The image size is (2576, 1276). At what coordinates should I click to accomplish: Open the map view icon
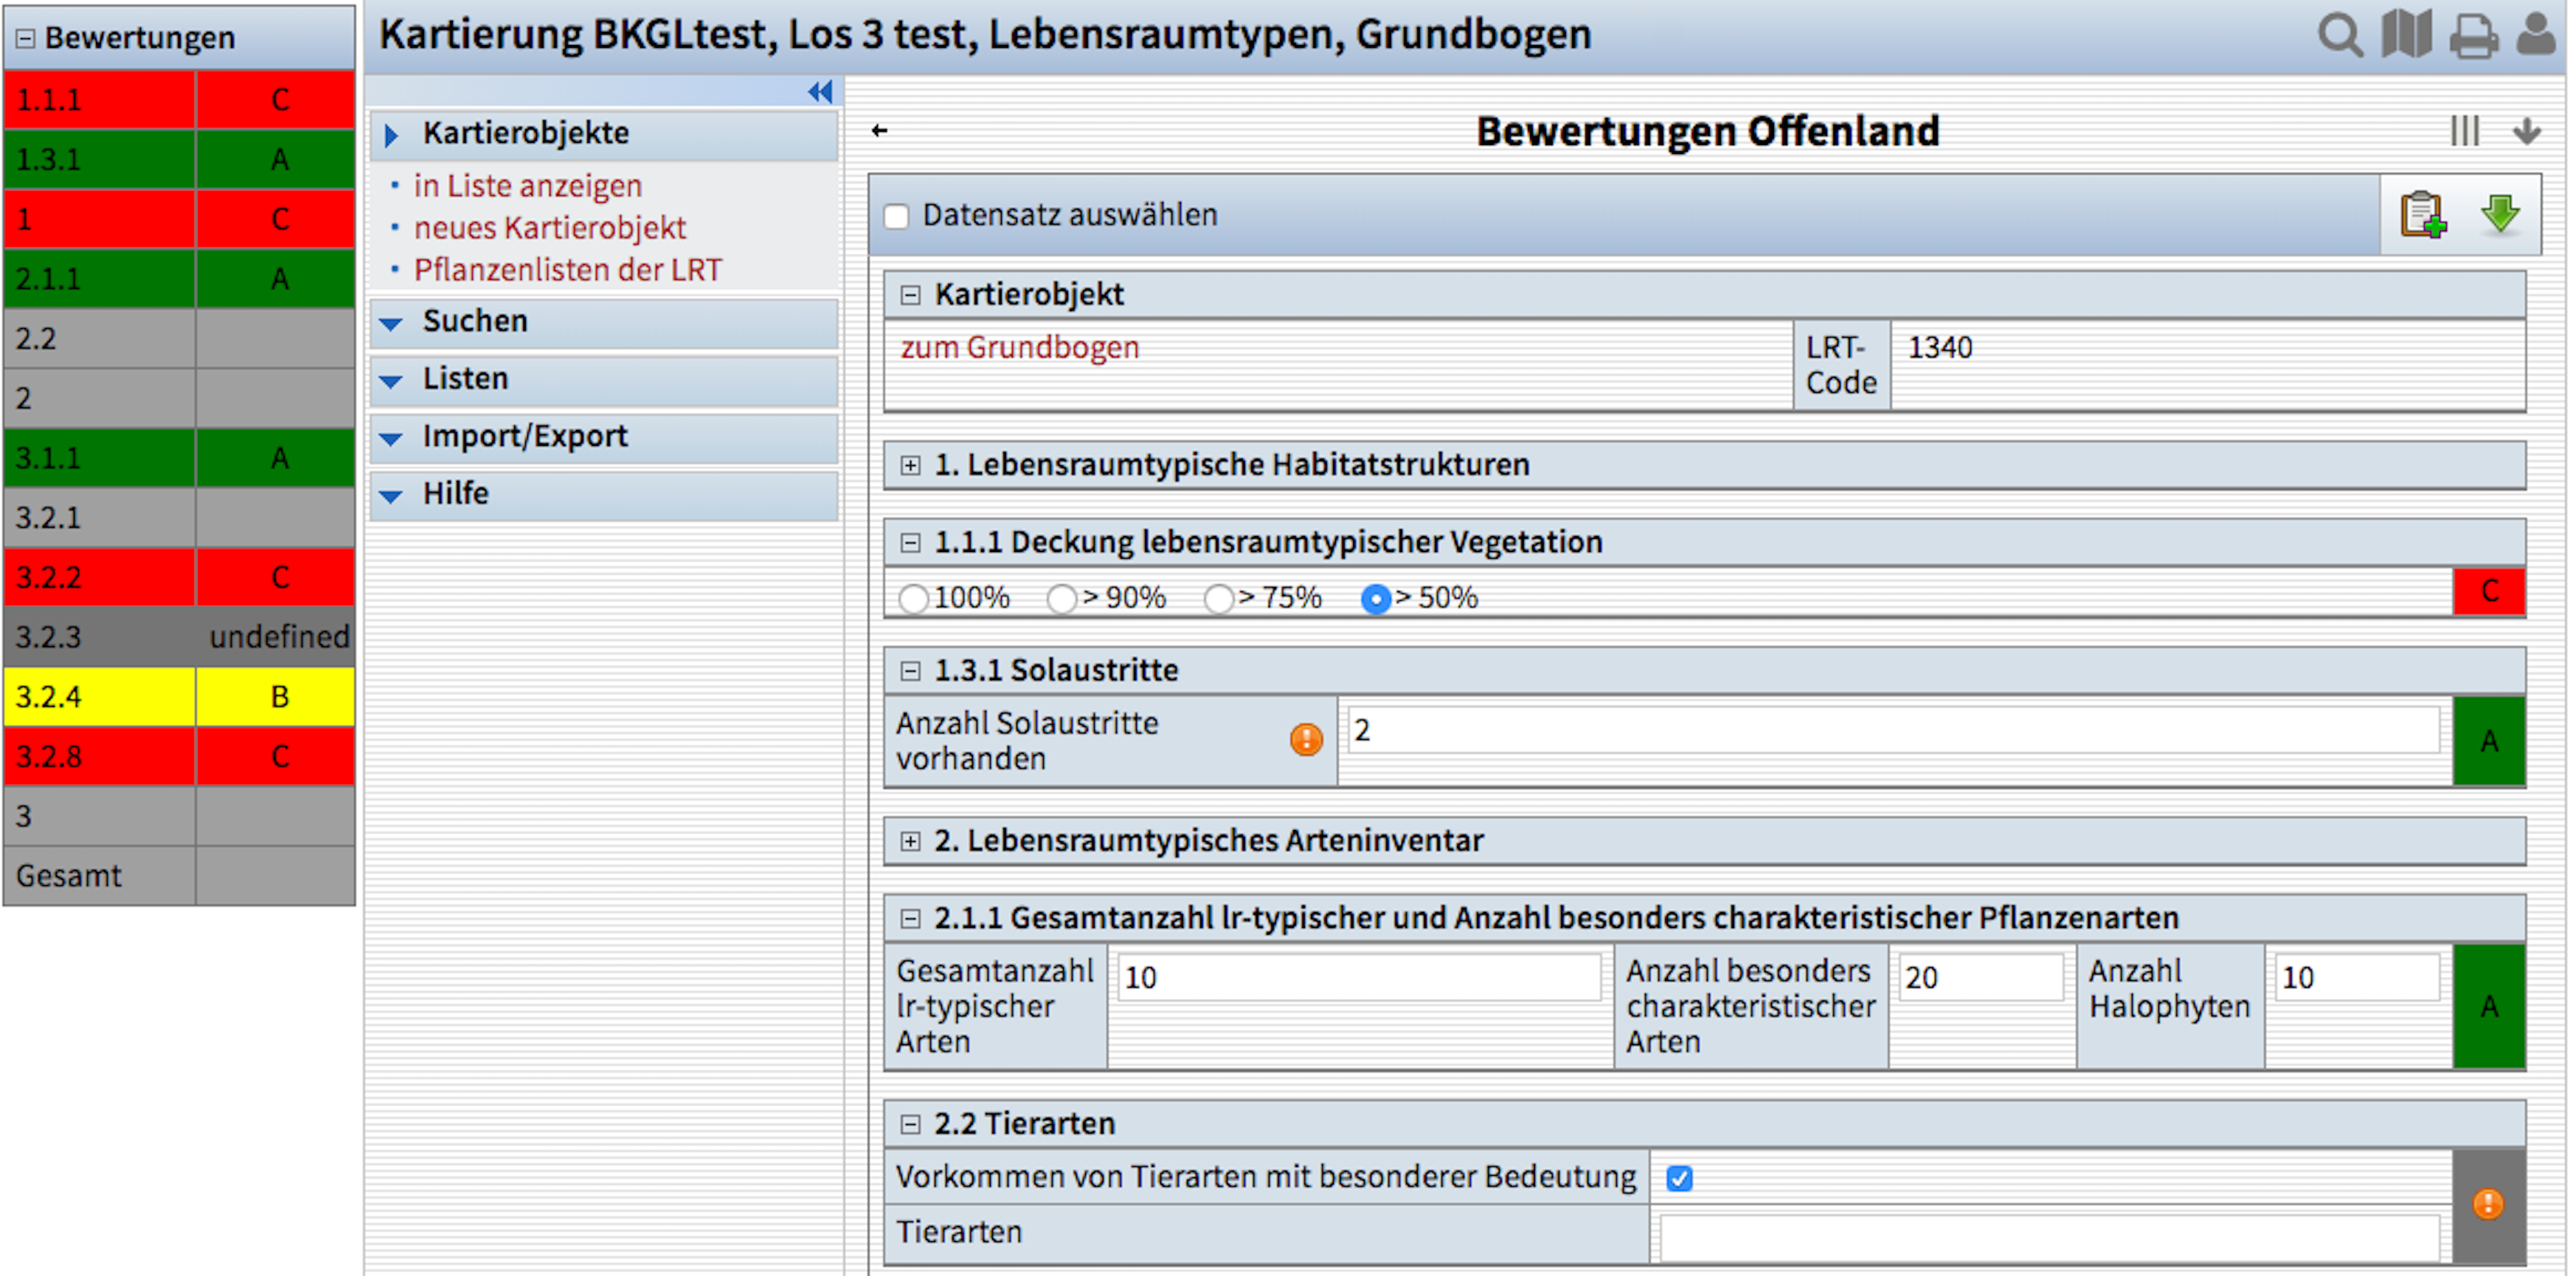coord(2406,36)
